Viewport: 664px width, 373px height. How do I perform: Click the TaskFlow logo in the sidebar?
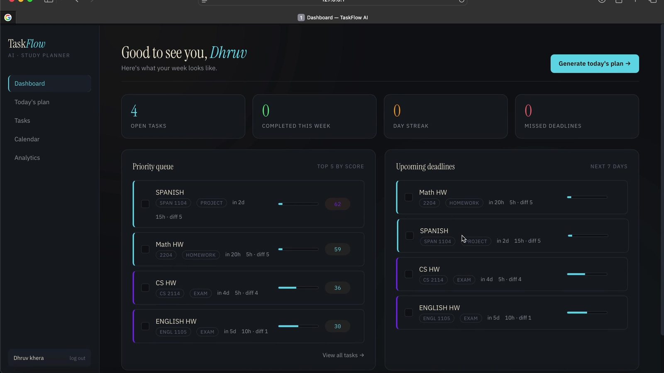coord(27,44)
